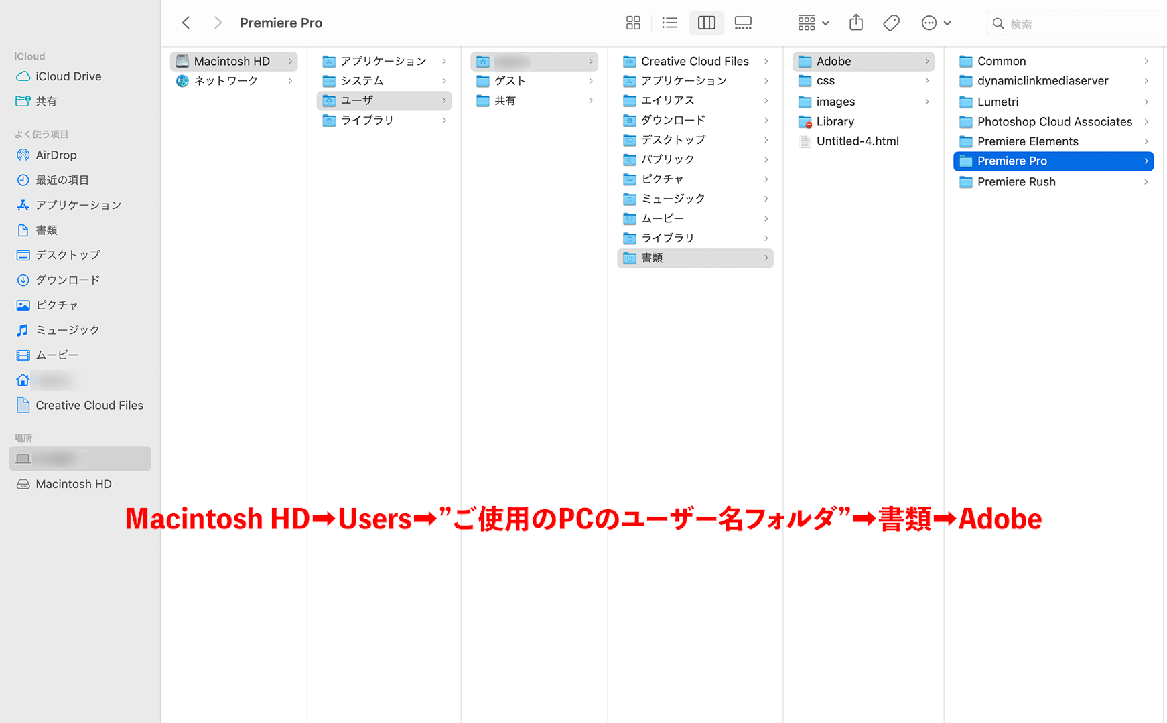1167x723 pixels.
Task: Switch to list view
Action: coord(669,22)
